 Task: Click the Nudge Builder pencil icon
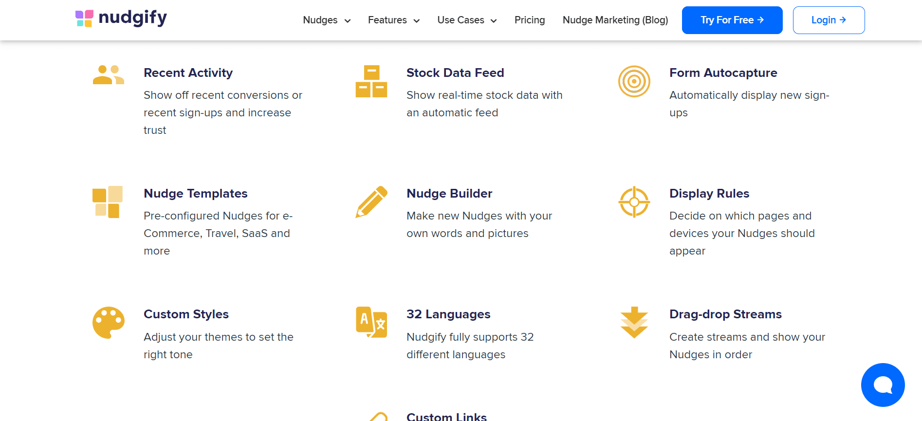371,201
